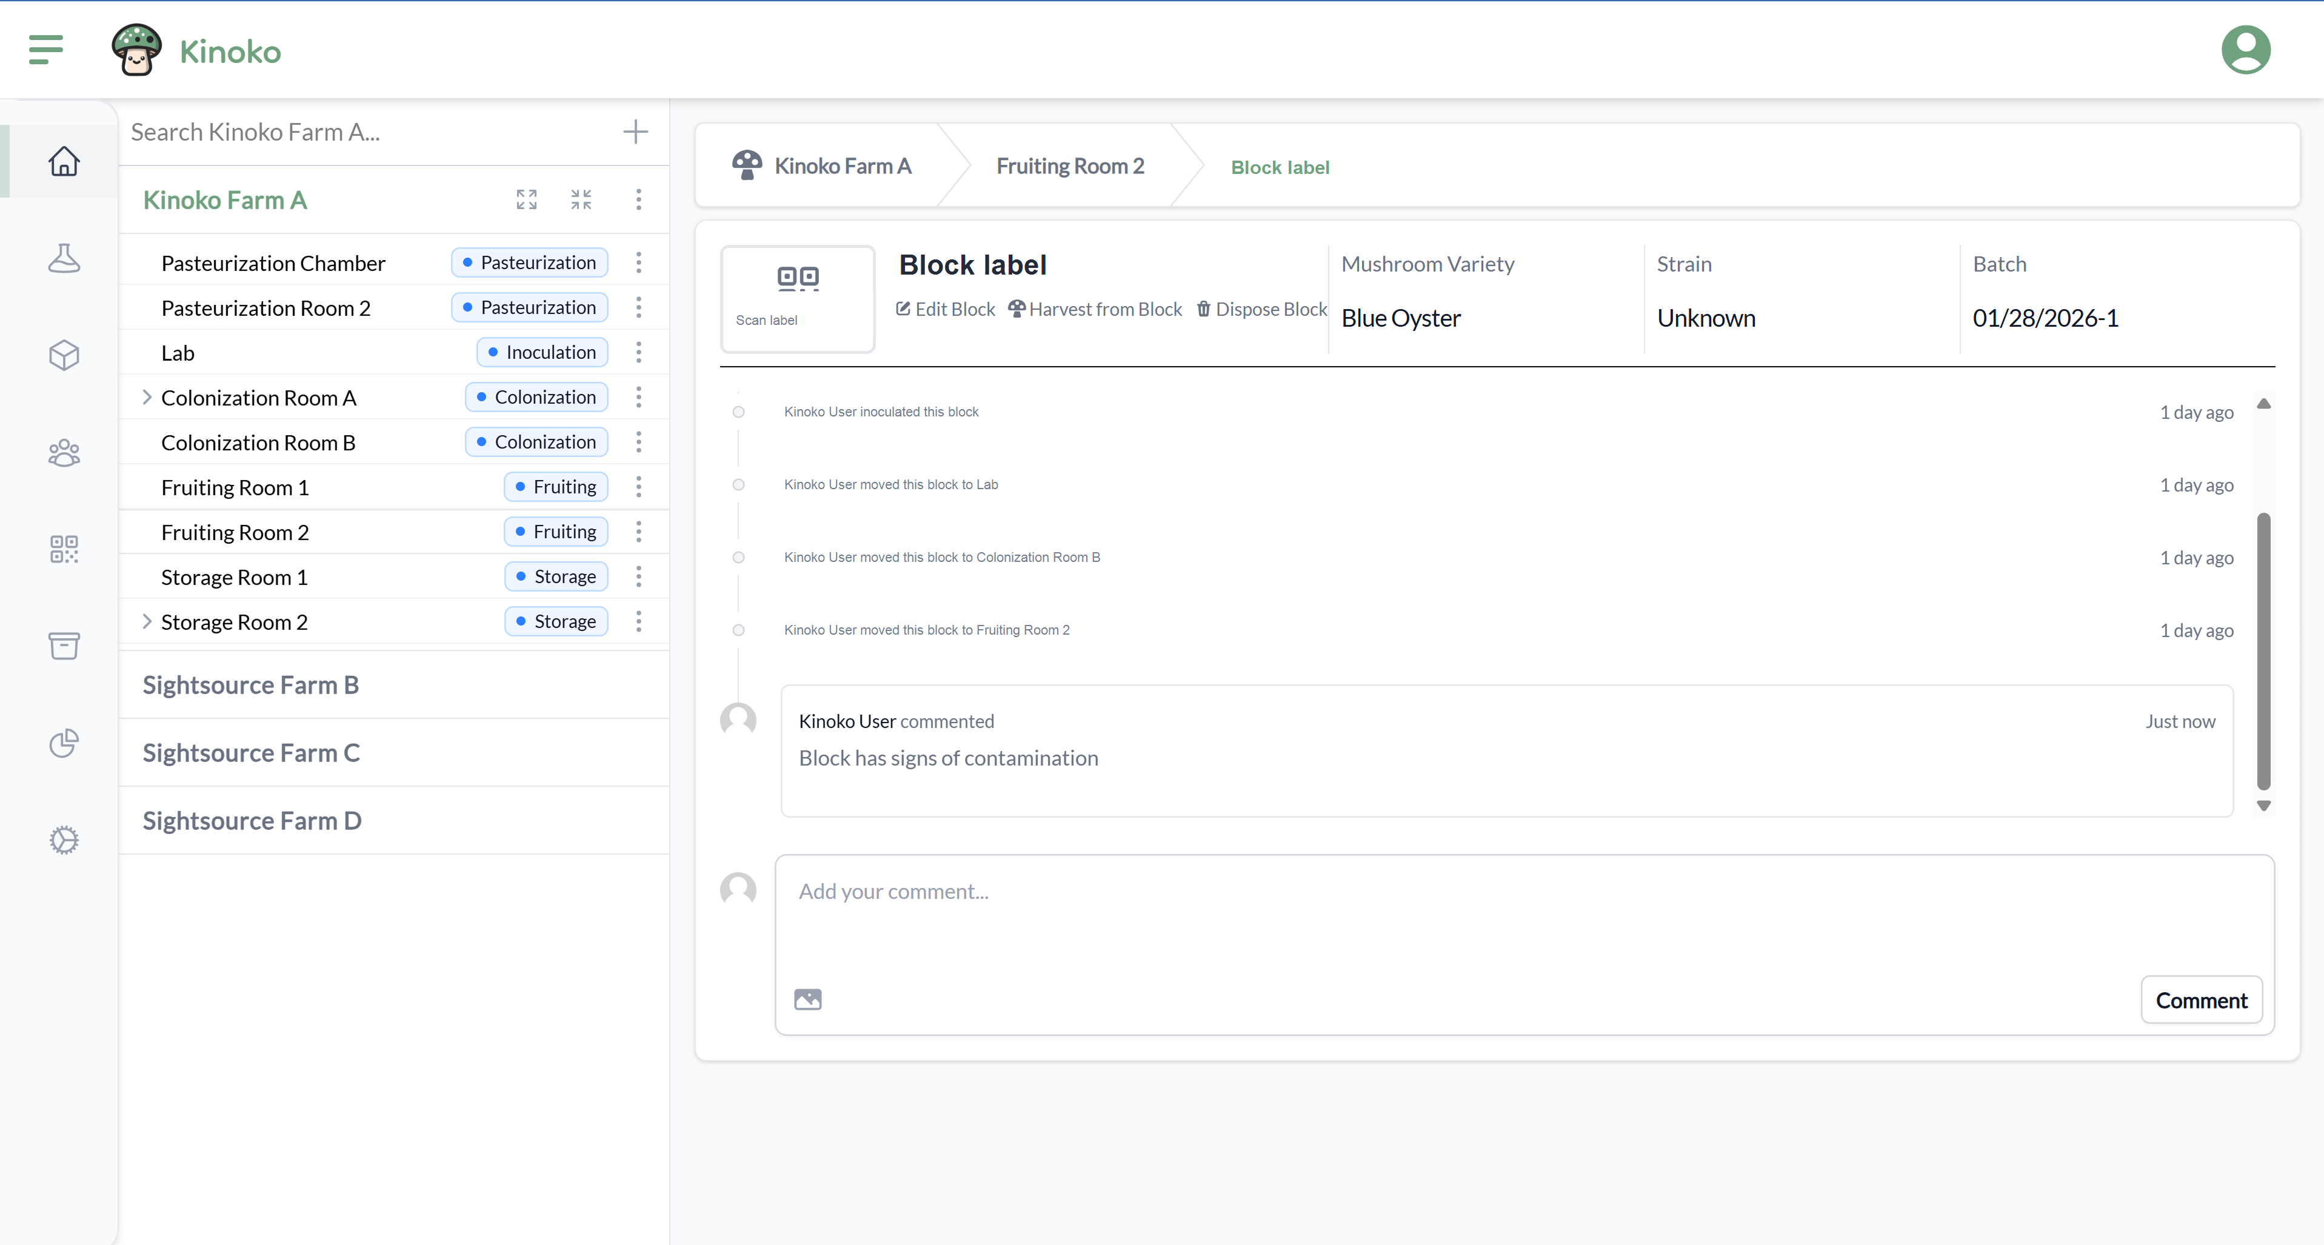The width and height of the screenshot is (2324, 1245).
Task: Go to Fruiting Room 2 breadcrumb
Action: click(1070, 166)
